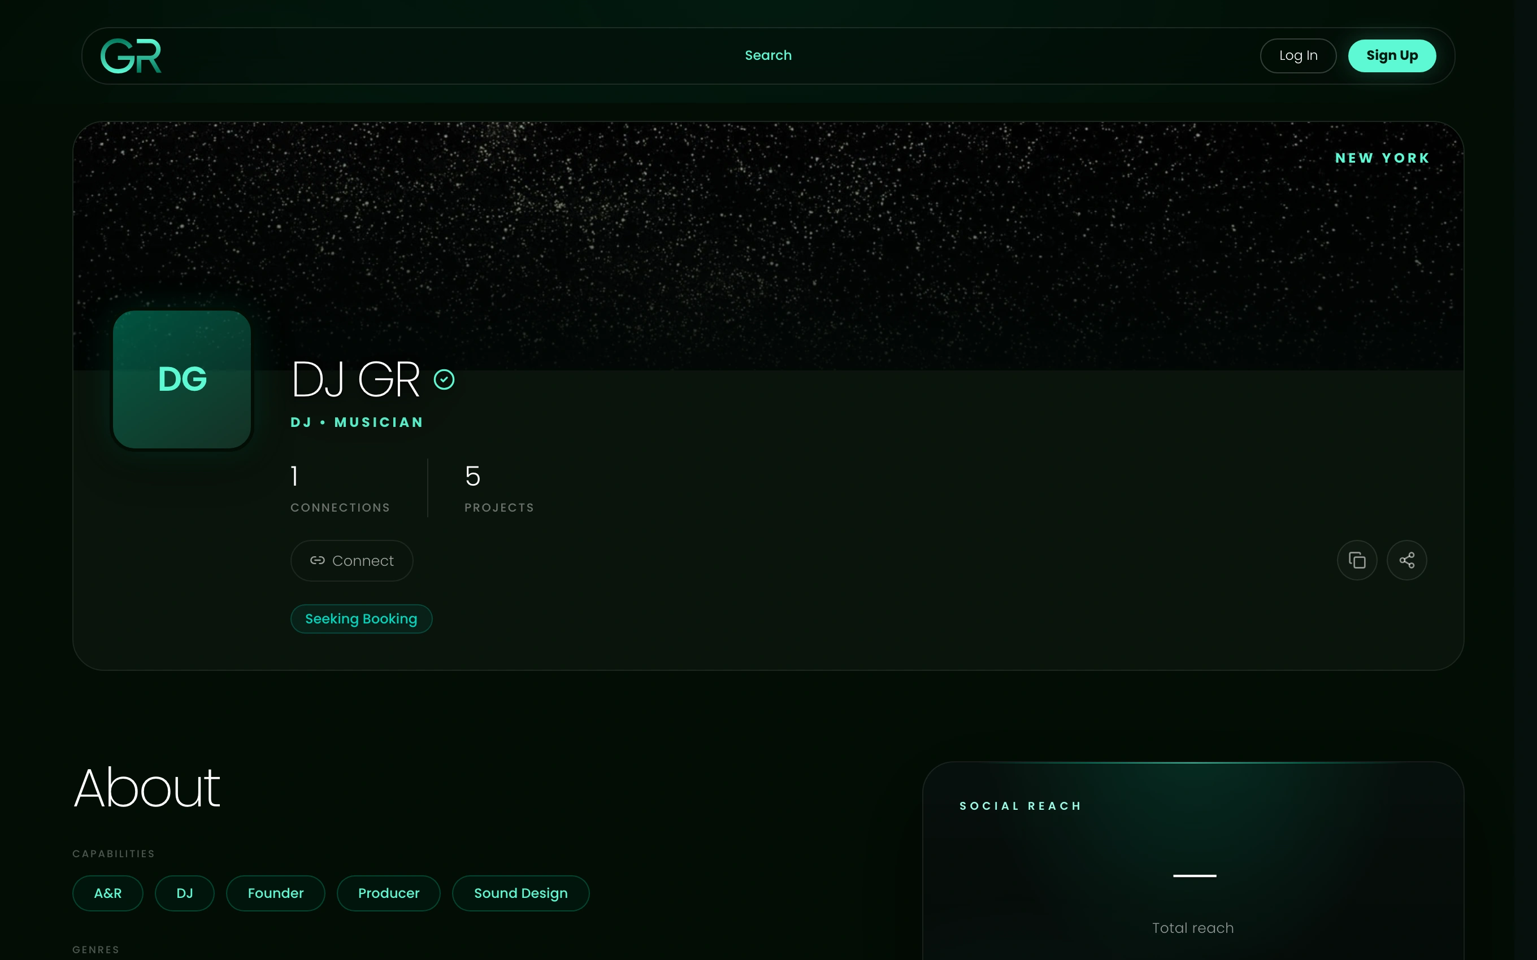Click the DJ • MUSICIAN role text

[357, 422]
